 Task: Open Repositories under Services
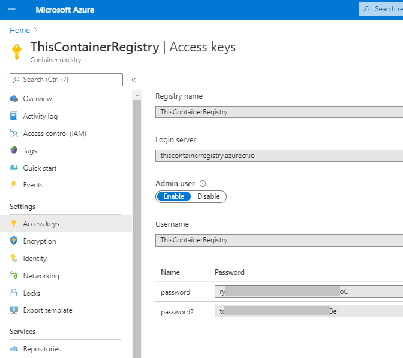pos(42,349)
